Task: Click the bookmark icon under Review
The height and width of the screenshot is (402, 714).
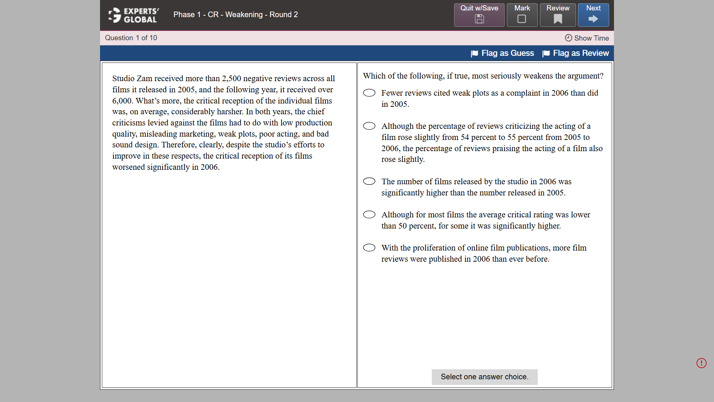Action: [x=558, y=19]
